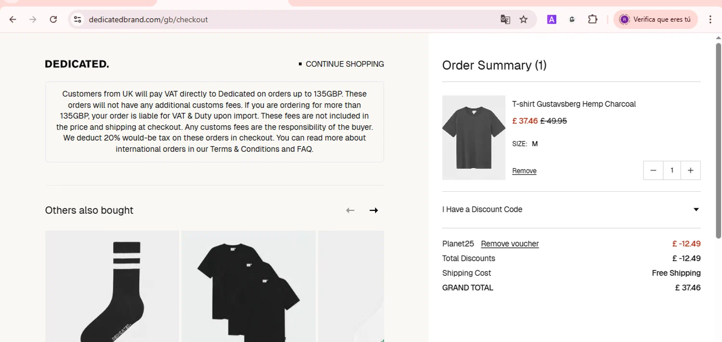Click the discount code dropdown arrow
Screen dimensions: 722x342
tap(696, 209)
